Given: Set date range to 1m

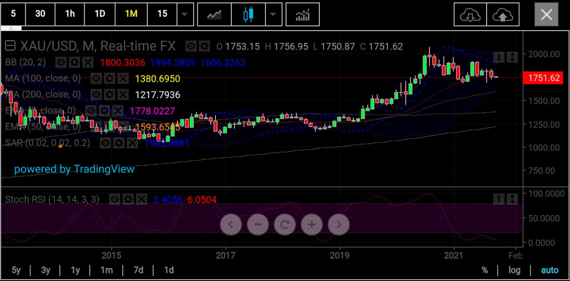Looking at the screenshot, I should [x=107, y=270].
